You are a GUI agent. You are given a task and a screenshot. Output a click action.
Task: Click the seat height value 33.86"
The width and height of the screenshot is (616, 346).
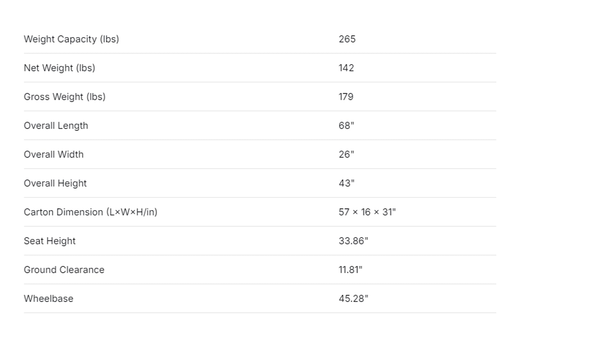click(x=353, y=241)
